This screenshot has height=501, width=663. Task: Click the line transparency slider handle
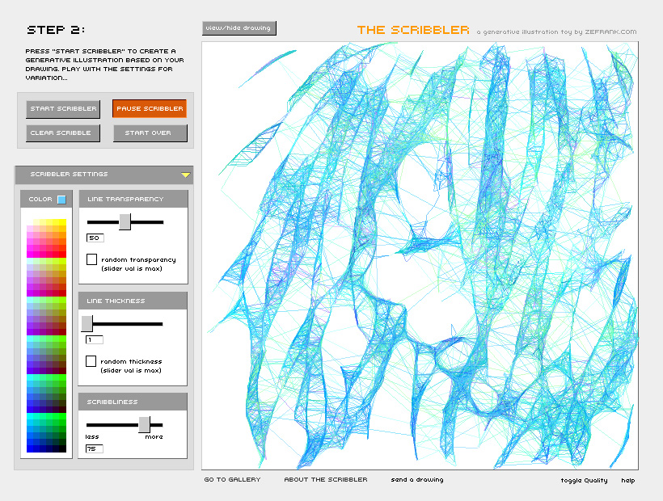[x=125, y=221]
